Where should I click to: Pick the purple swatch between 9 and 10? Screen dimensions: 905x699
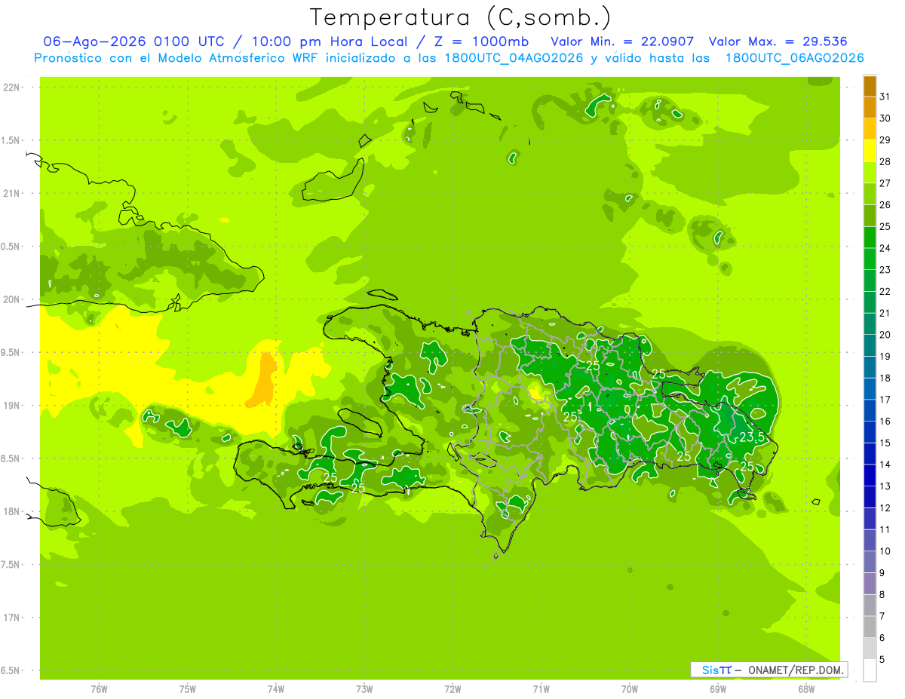870,562
